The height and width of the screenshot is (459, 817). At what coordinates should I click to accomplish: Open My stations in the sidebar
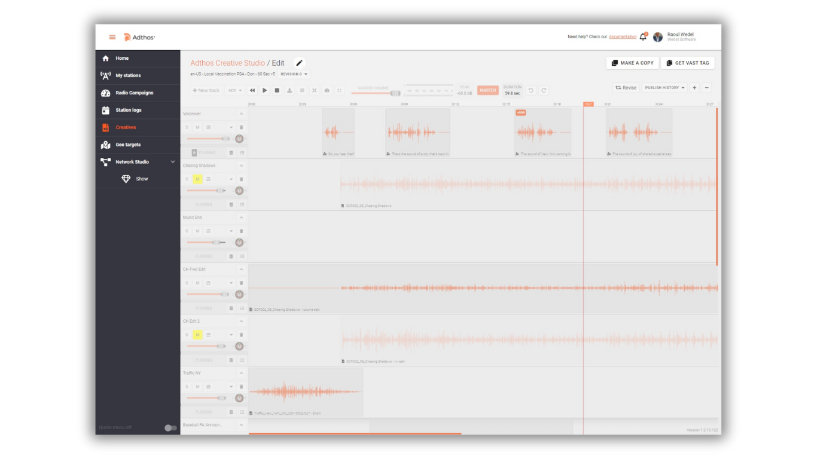click(138, 76)
